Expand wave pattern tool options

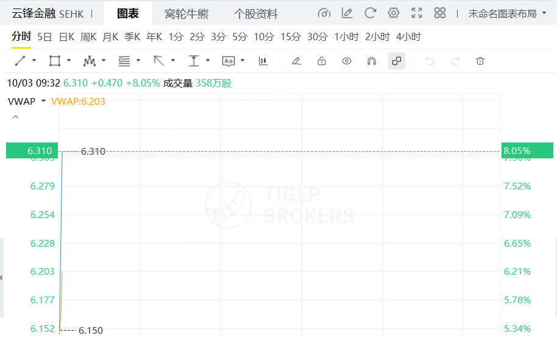click(x=104, y=61)
